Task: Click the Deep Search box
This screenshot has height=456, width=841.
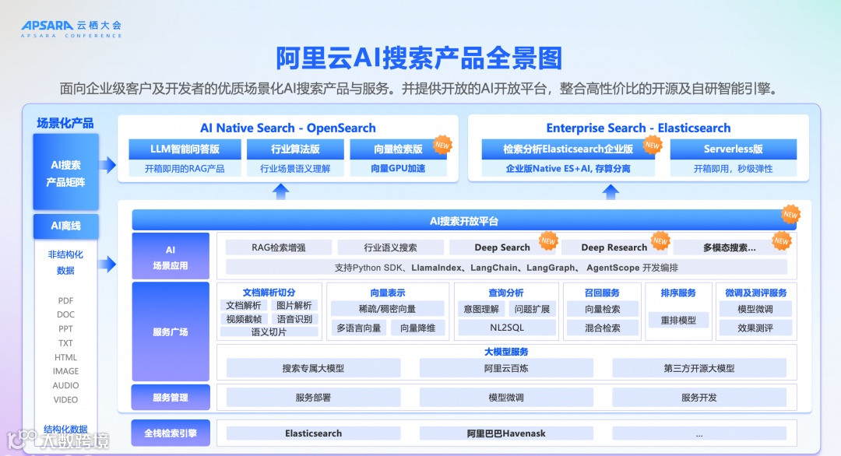Action: click(502, 247)
